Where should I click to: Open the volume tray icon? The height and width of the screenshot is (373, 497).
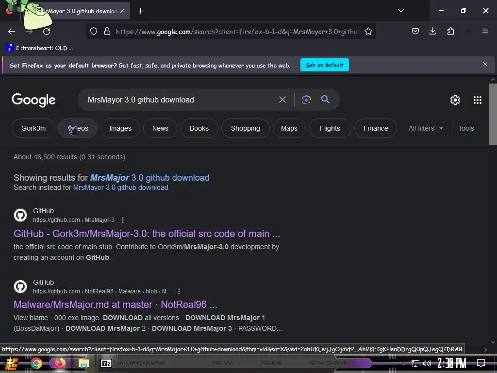427,363
